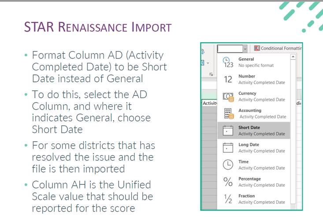
Task: Click the Short Date calendar icon
Action: point(228,130)
